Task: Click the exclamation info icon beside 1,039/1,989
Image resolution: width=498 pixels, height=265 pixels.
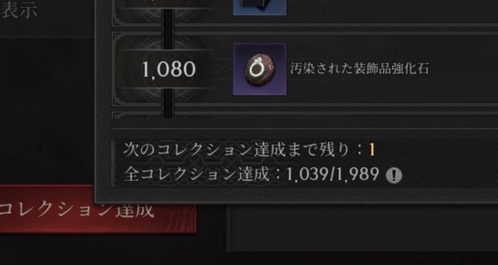Action: (394, 176)
